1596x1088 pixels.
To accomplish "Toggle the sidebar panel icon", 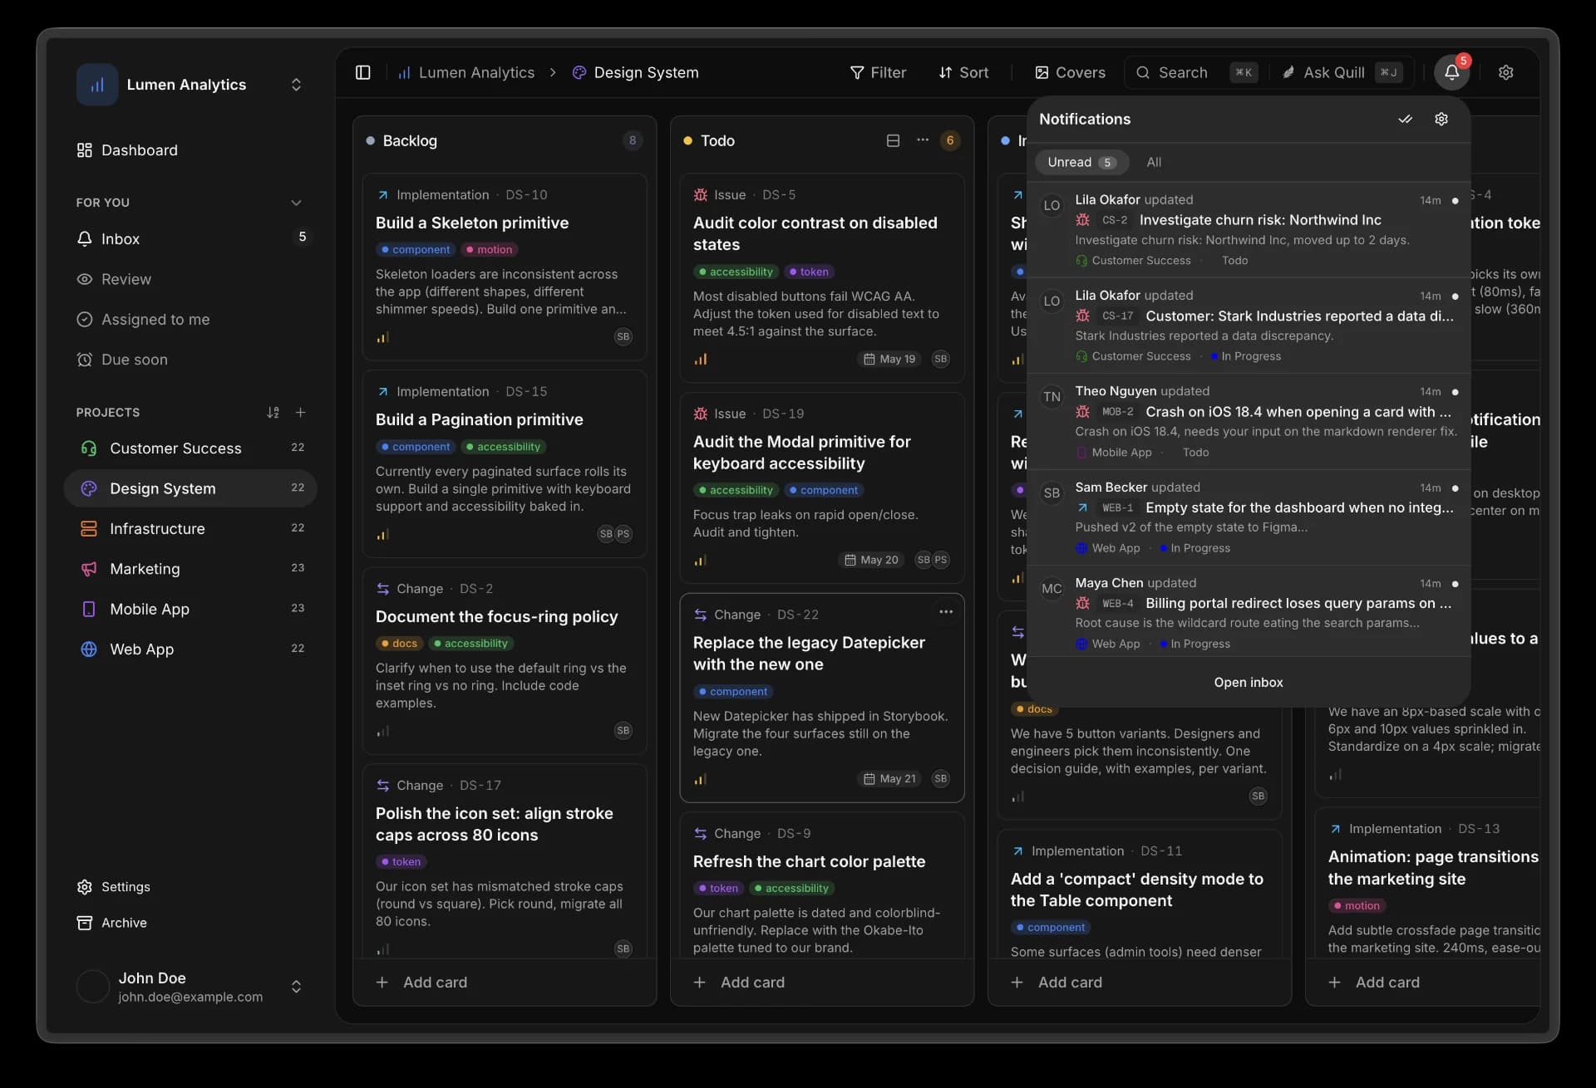I will (x=362, y=72).
